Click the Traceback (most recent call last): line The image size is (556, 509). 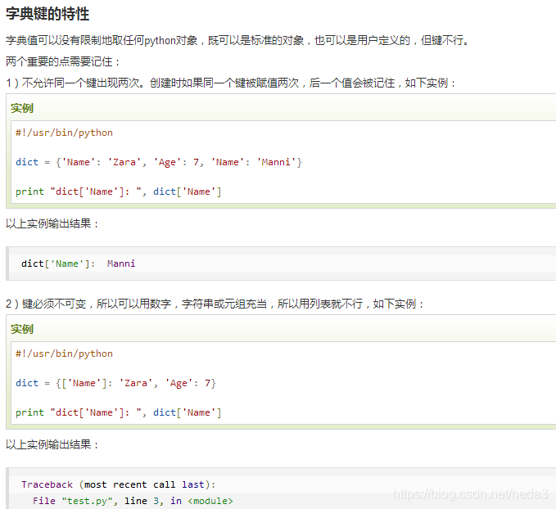point(119,484)
